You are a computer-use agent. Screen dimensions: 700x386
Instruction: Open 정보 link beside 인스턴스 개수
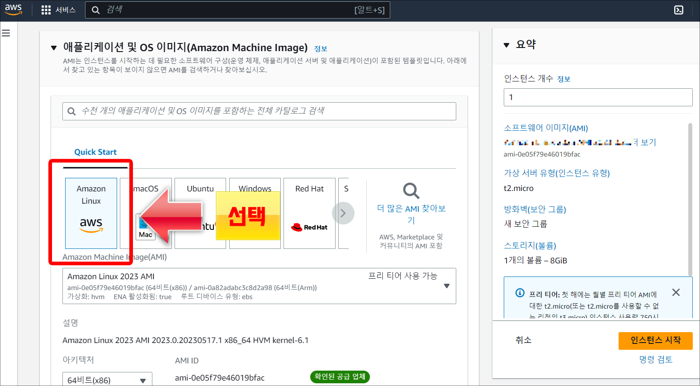(564, 79)
